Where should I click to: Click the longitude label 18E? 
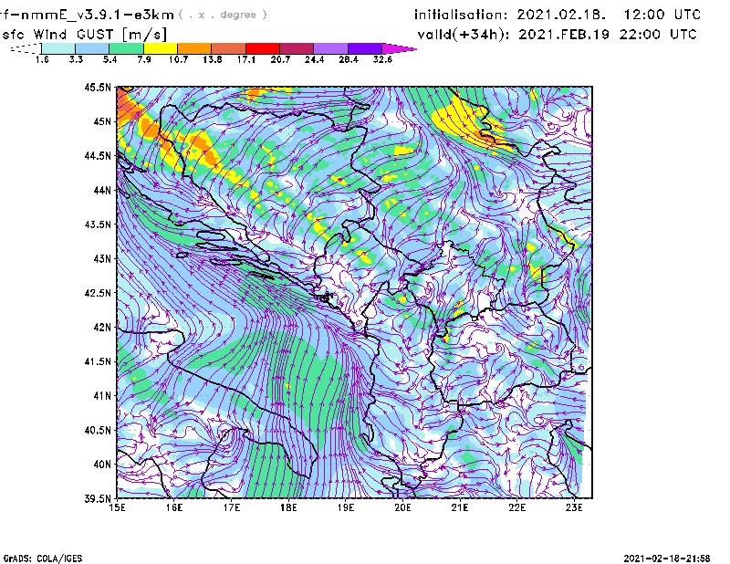(288, 507)
